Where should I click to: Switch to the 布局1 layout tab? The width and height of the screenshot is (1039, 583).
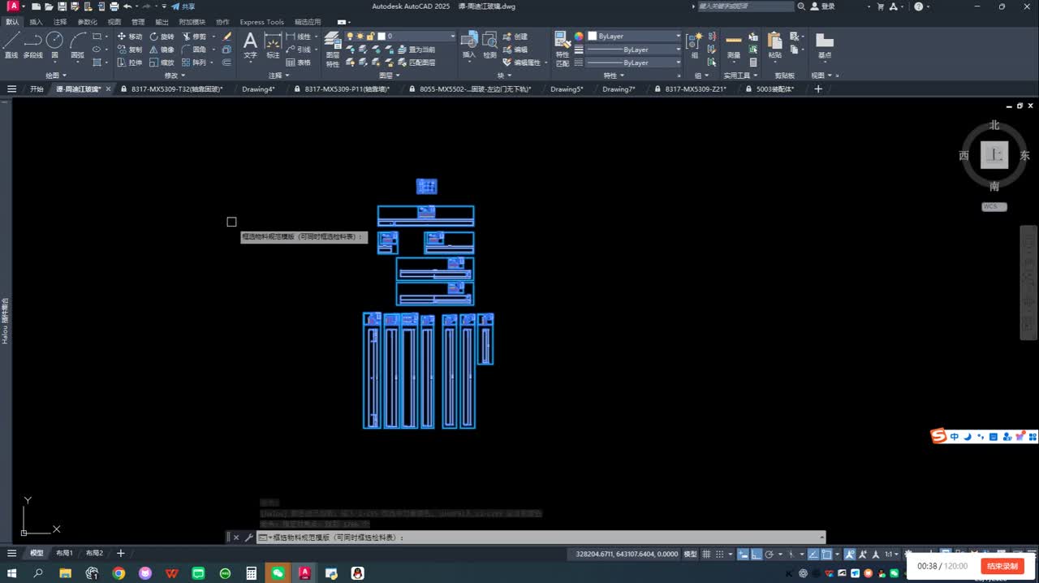pos(64,553)
